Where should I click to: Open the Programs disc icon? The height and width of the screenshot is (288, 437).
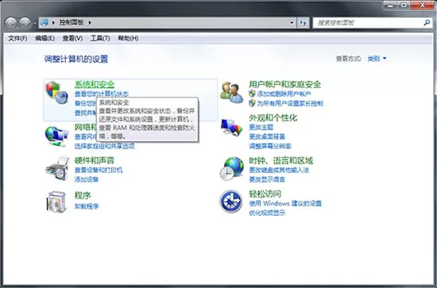coord(57,202)
